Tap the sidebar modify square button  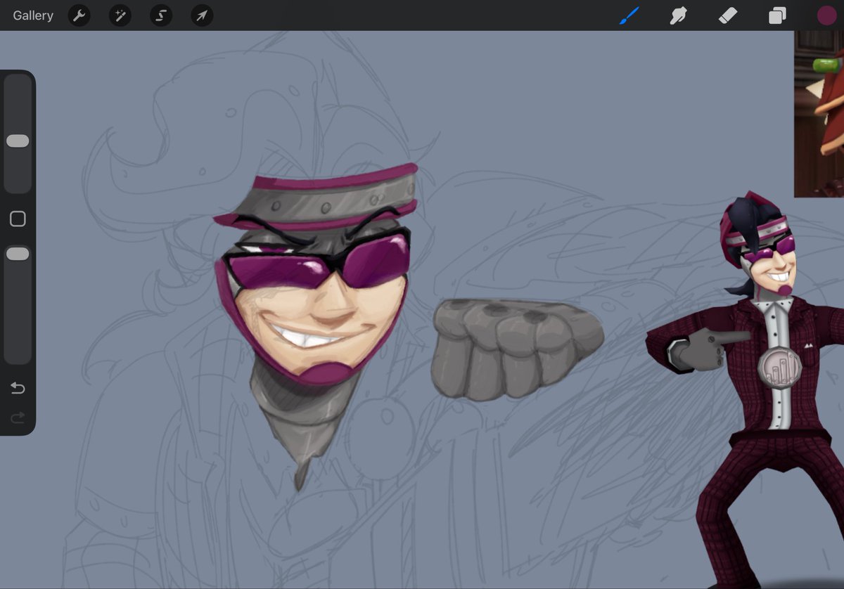click(18, 218)
